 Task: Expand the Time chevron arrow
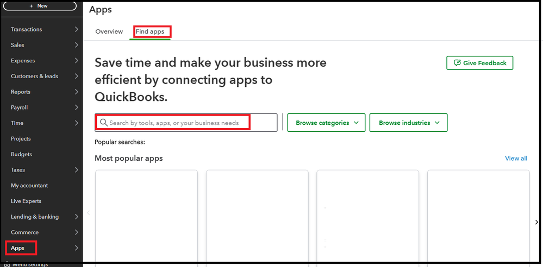pos(76,123)
